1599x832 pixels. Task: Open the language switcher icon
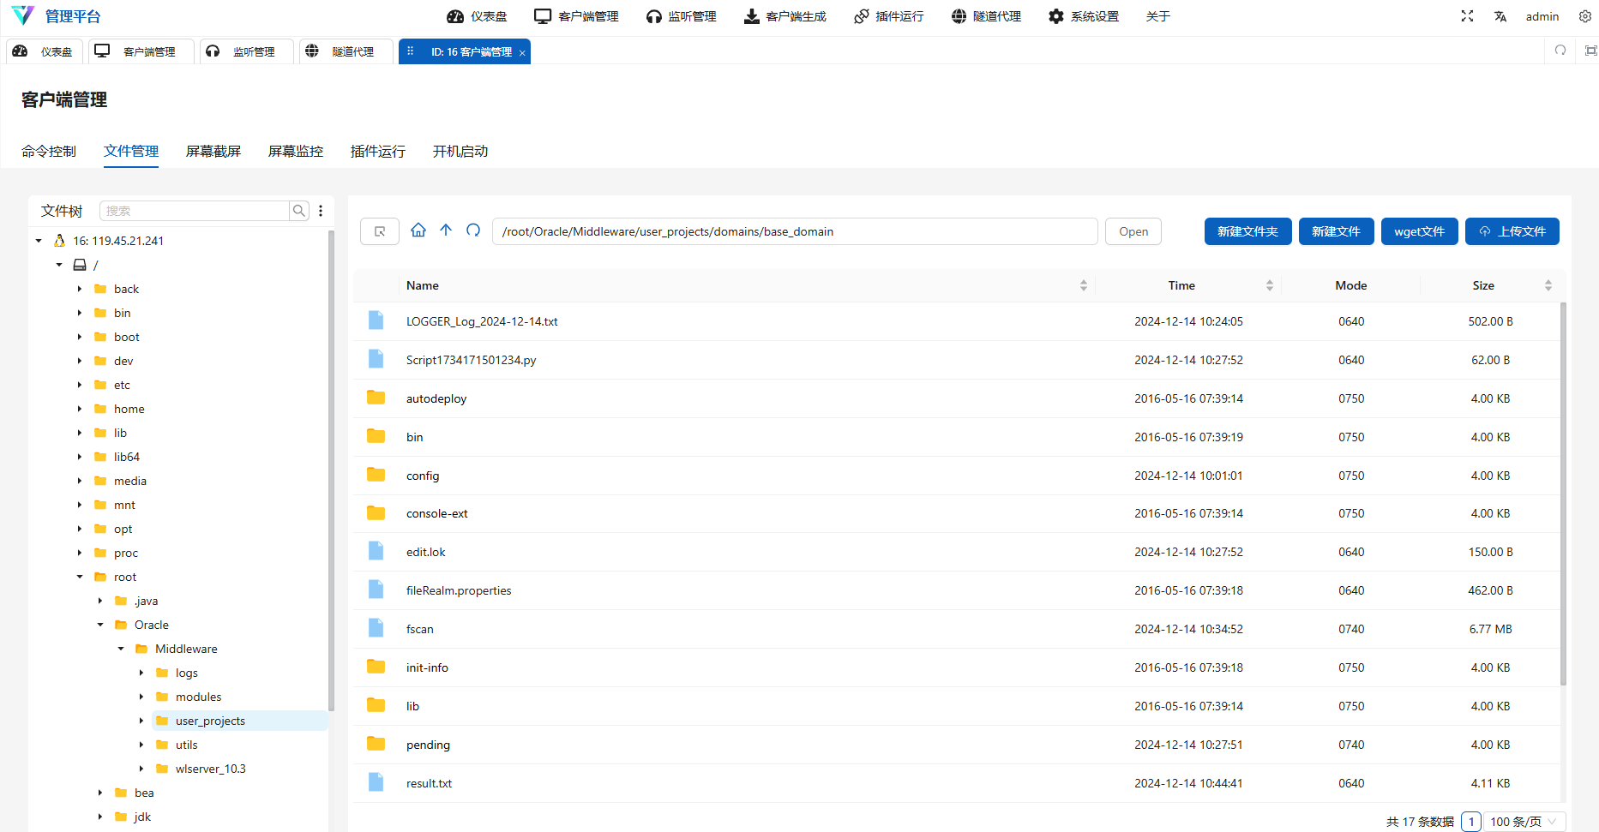click(x=1500, y=16)
